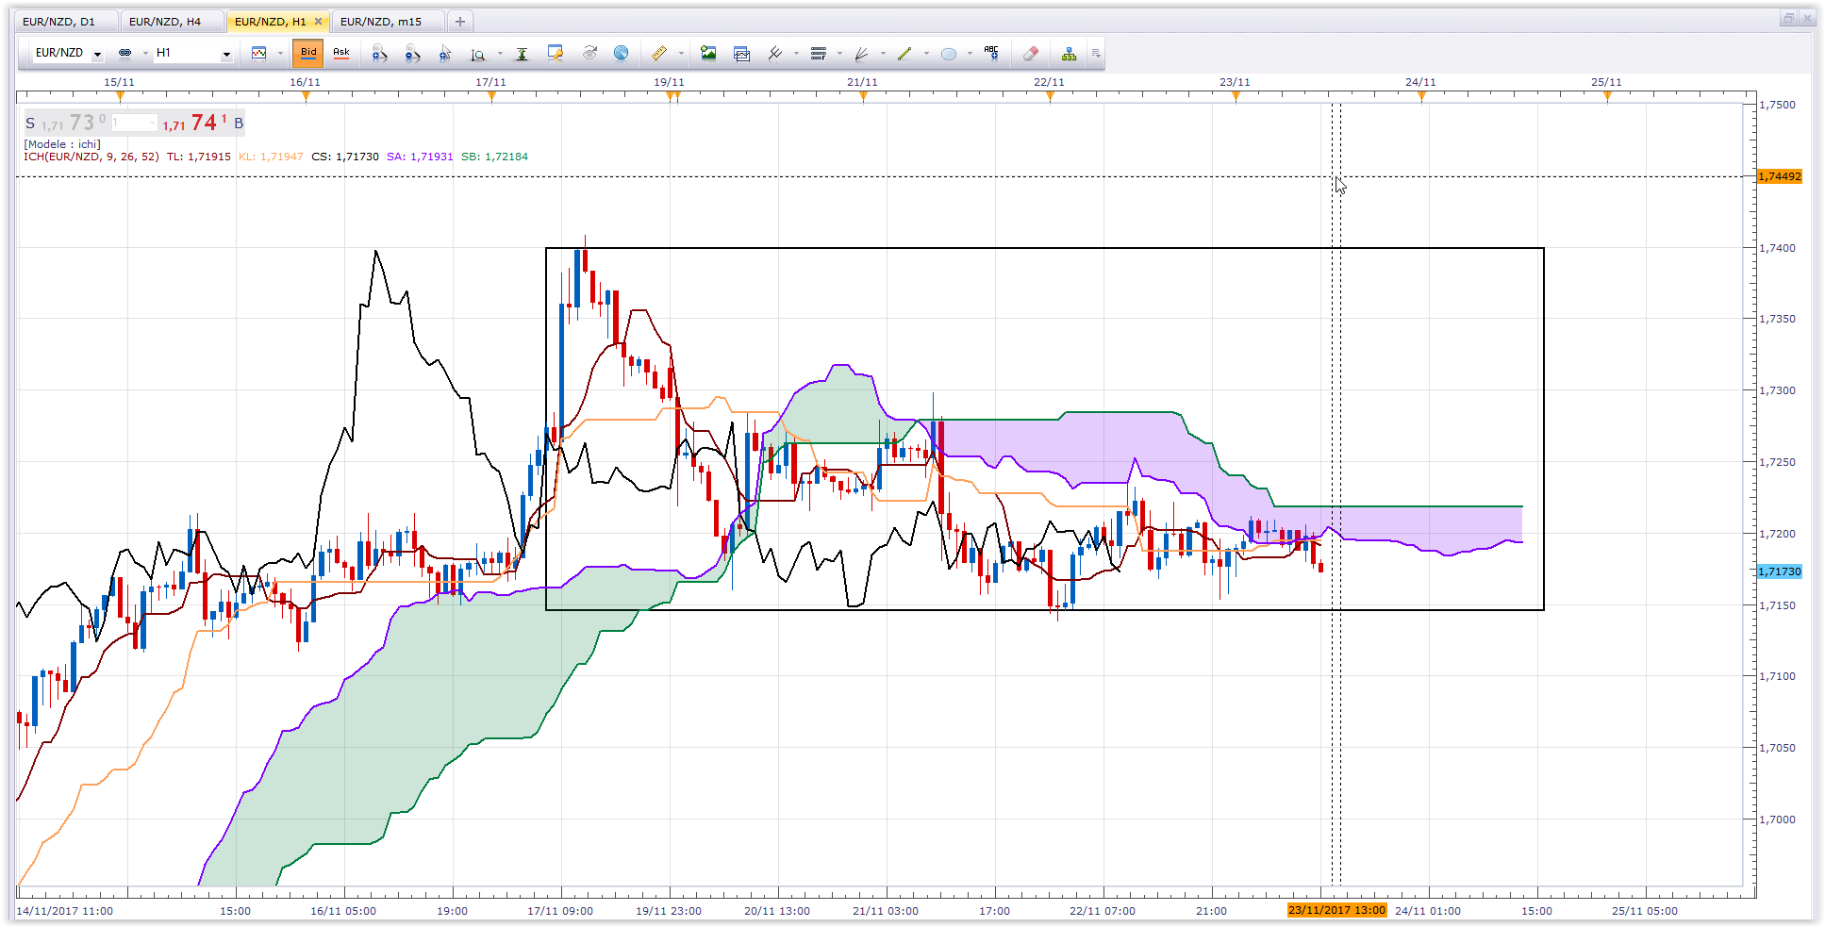The width and height of the screenshot is (1825, 927).
Task: Click the TL: 1,71915 value
Action: (199, 157)
